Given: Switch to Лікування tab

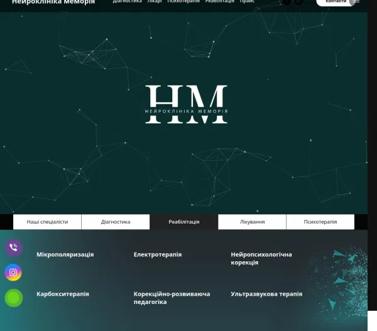Looking at the screenshot, I should [x=252, y=222].
